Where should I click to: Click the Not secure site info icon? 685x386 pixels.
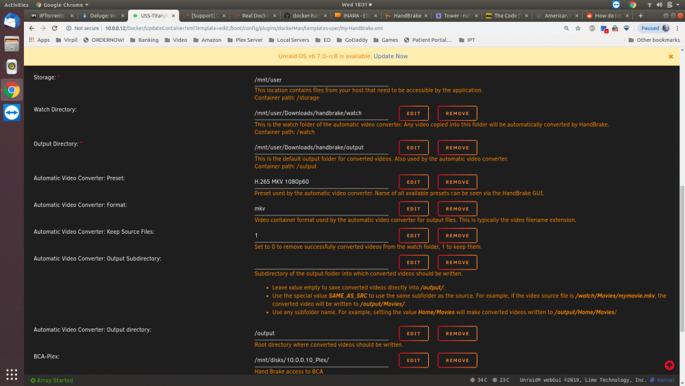pos(68,28)
